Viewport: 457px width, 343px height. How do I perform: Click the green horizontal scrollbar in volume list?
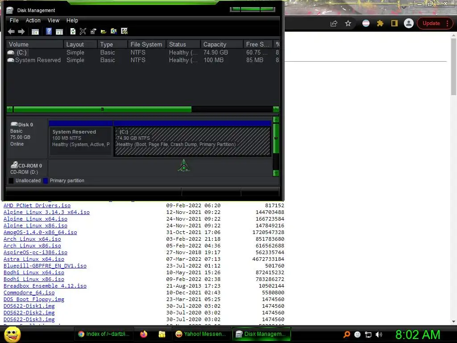click(102, 109)
